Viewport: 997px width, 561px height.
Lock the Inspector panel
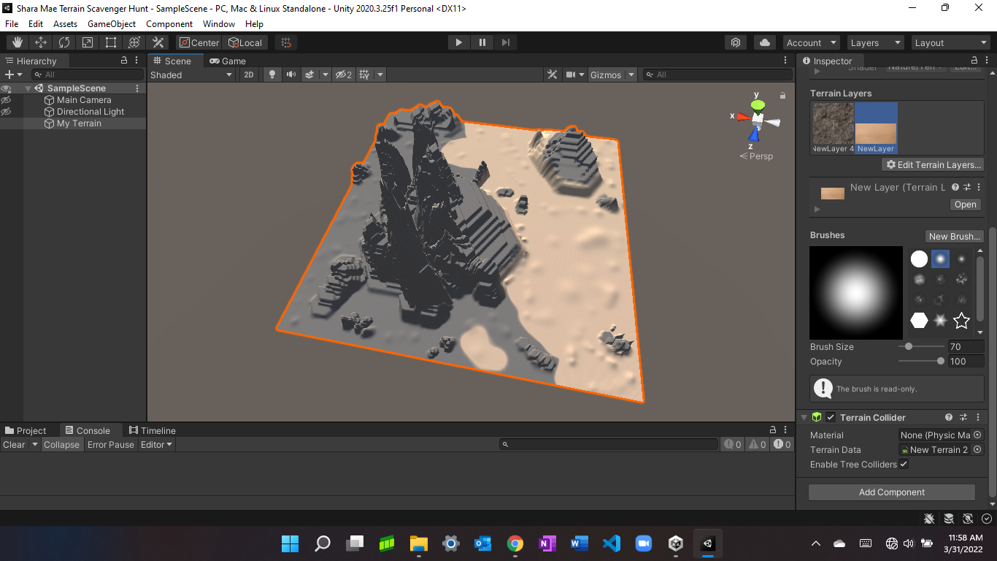(x=974, y=61)
